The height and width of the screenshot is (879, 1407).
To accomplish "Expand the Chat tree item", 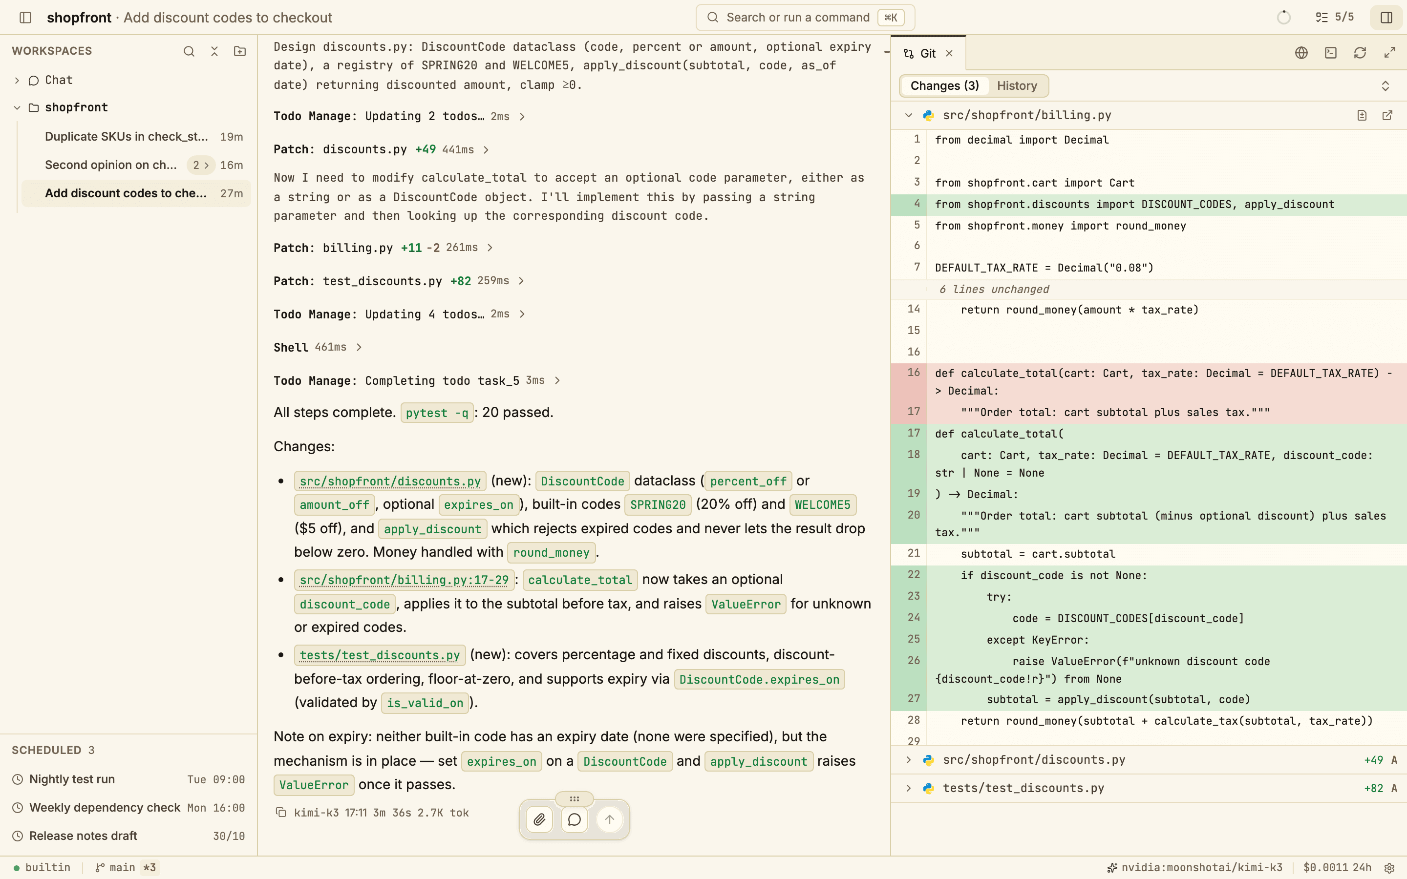I will pyautogui.click(x=17, y=80).
